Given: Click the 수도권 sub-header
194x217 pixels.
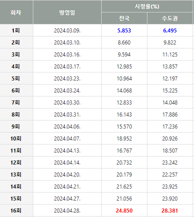Looking at the screenshot, I should pyautogui.click(x=170, y=18).
